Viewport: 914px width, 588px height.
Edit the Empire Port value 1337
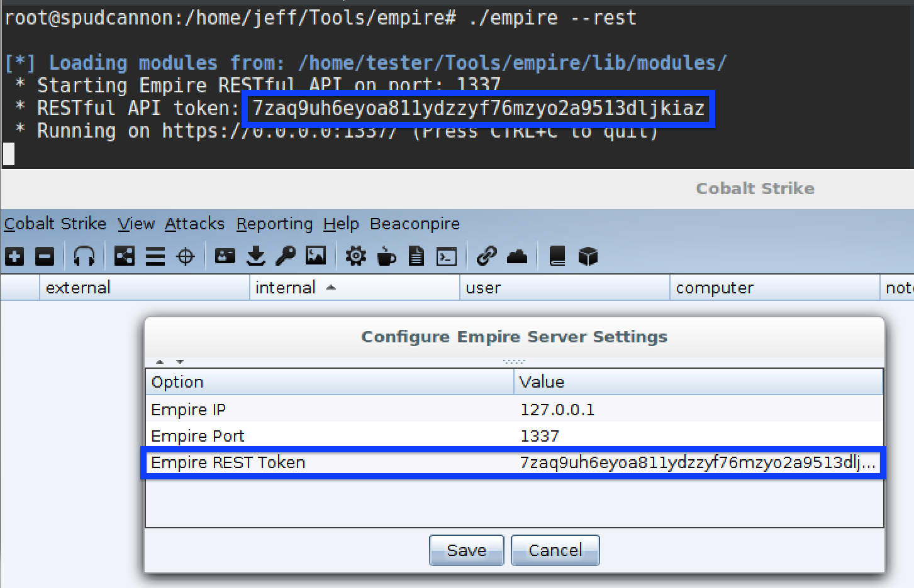coord(699,436)
